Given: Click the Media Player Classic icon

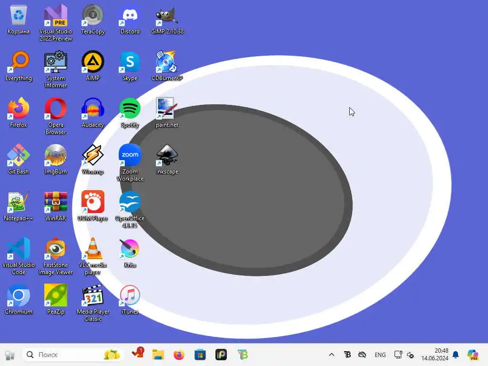Looking at the screenshot, I should [93, 303].
